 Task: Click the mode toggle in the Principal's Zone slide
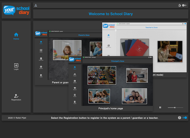click(151, 57)
